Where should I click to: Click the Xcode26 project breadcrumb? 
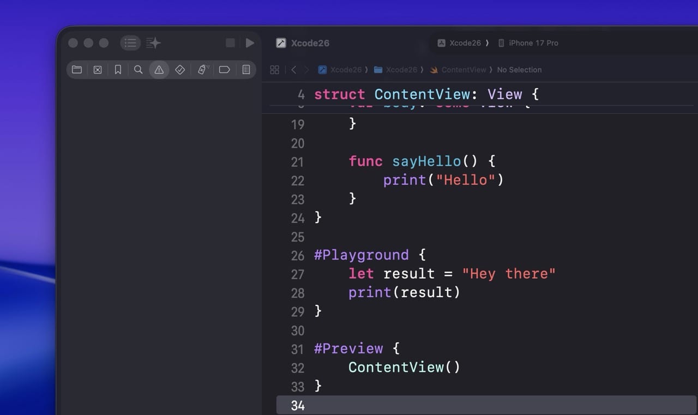click(340, 70)
